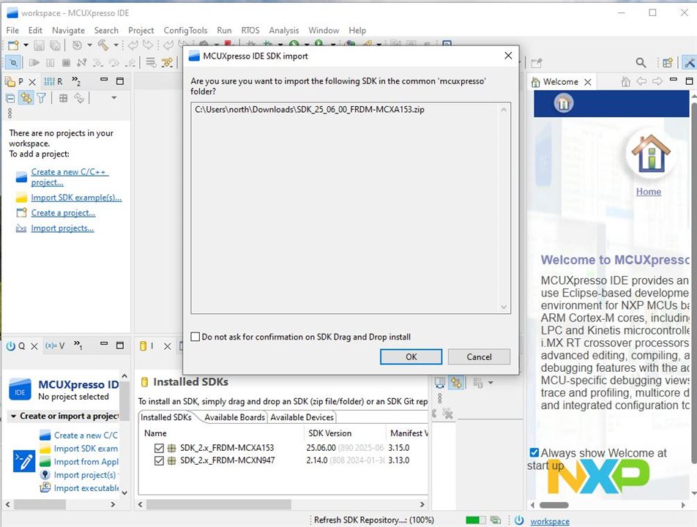This screenshot has height=527, width=697.
Task: Switch to the Registers tab
Action: (x=53, y=82)
